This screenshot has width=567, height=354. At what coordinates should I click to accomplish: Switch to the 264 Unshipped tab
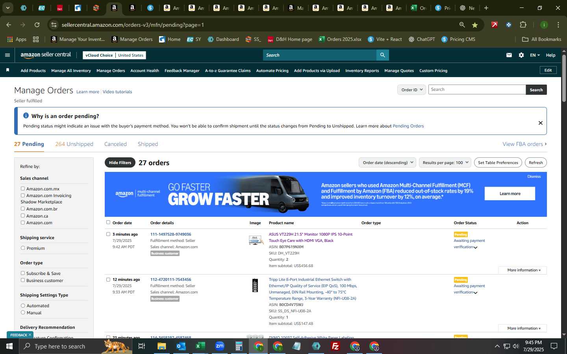pyautogui.click(x=74, y=144)
